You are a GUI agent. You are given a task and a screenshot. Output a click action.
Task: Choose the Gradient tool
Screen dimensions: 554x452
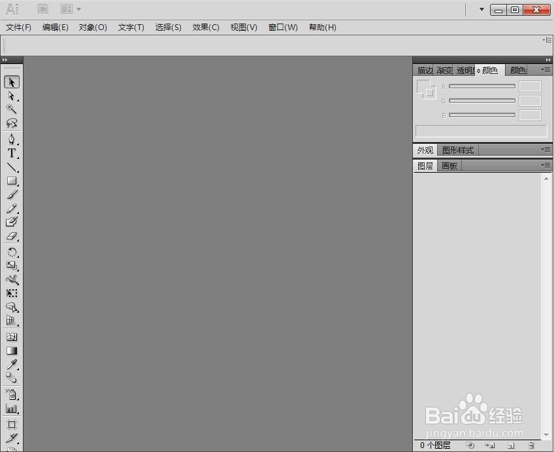(x=11, y=351)
